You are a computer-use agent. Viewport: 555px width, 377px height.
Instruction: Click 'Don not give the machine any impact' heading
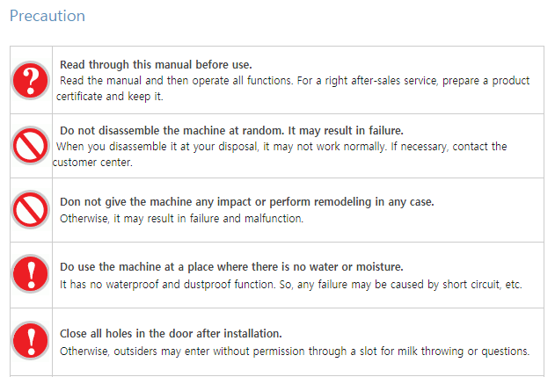click(246, 201)
